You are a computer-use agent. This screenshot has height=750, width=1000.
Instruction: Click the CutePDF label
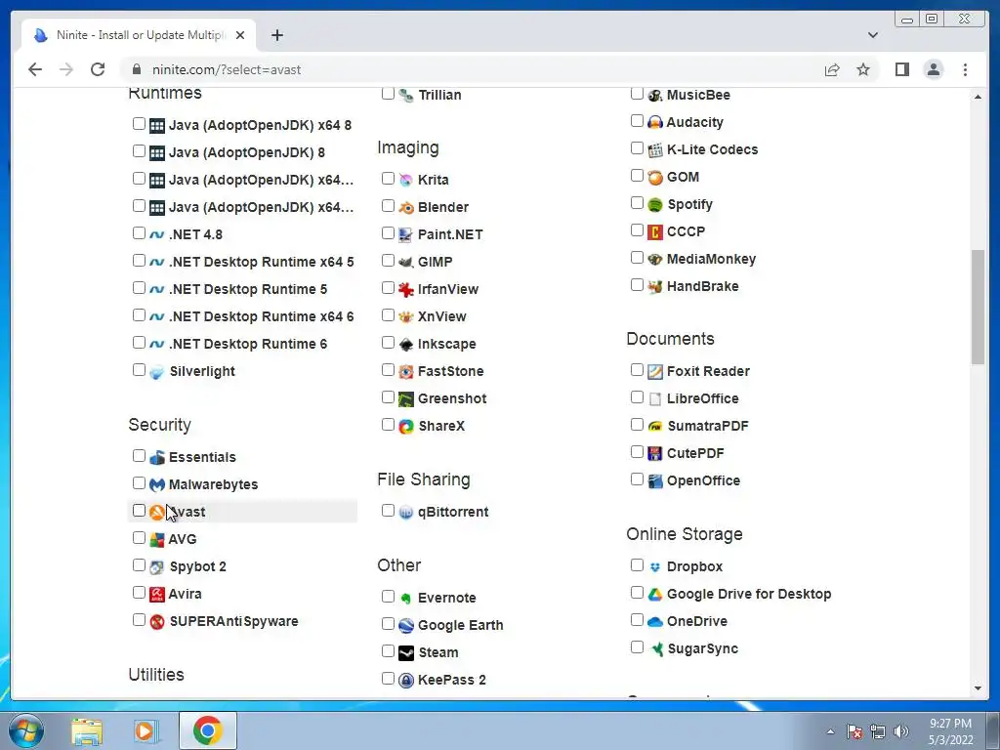click(x=695, y=453)
